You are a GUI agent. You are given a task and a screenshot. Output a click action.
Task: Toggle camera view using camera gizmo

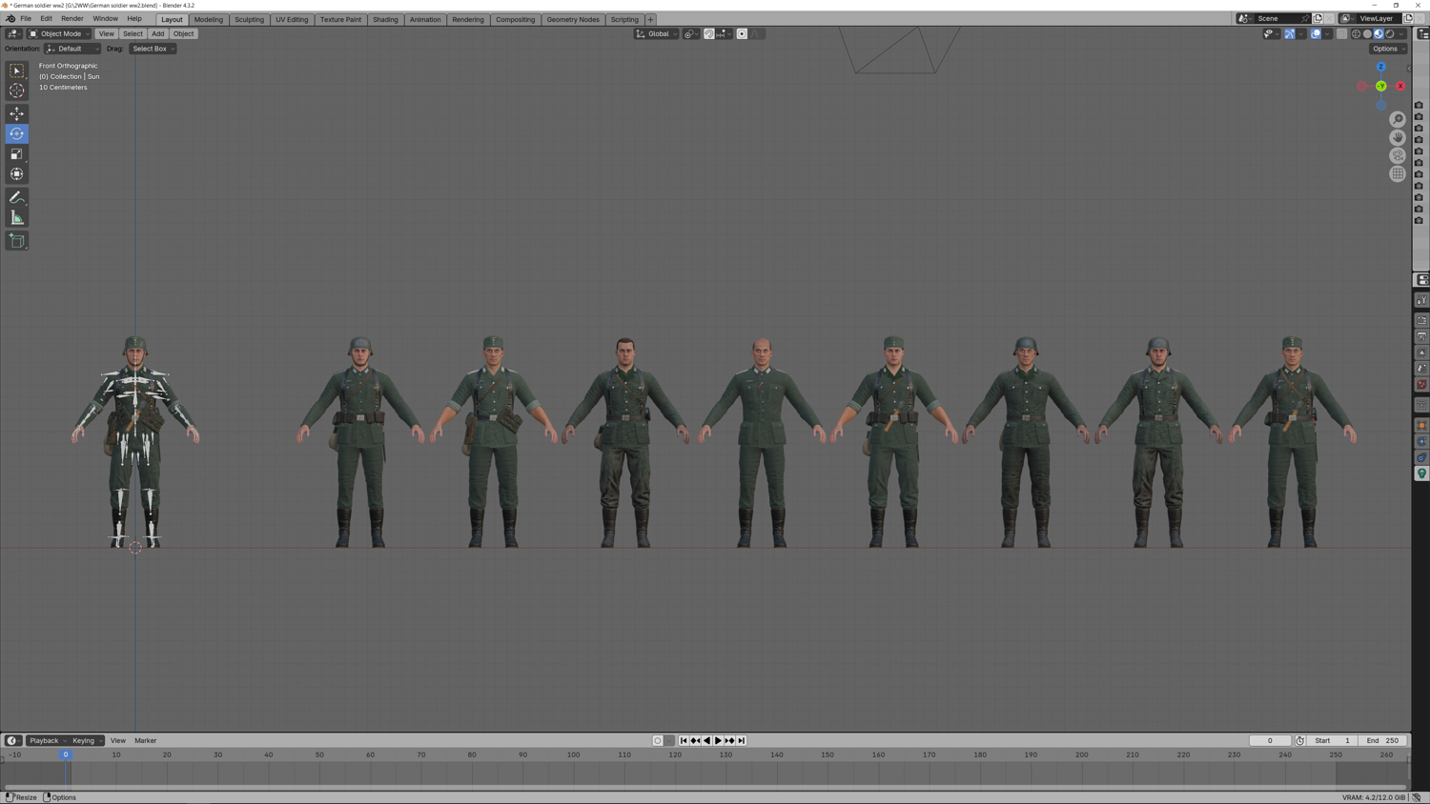(x=1398, y=155)
